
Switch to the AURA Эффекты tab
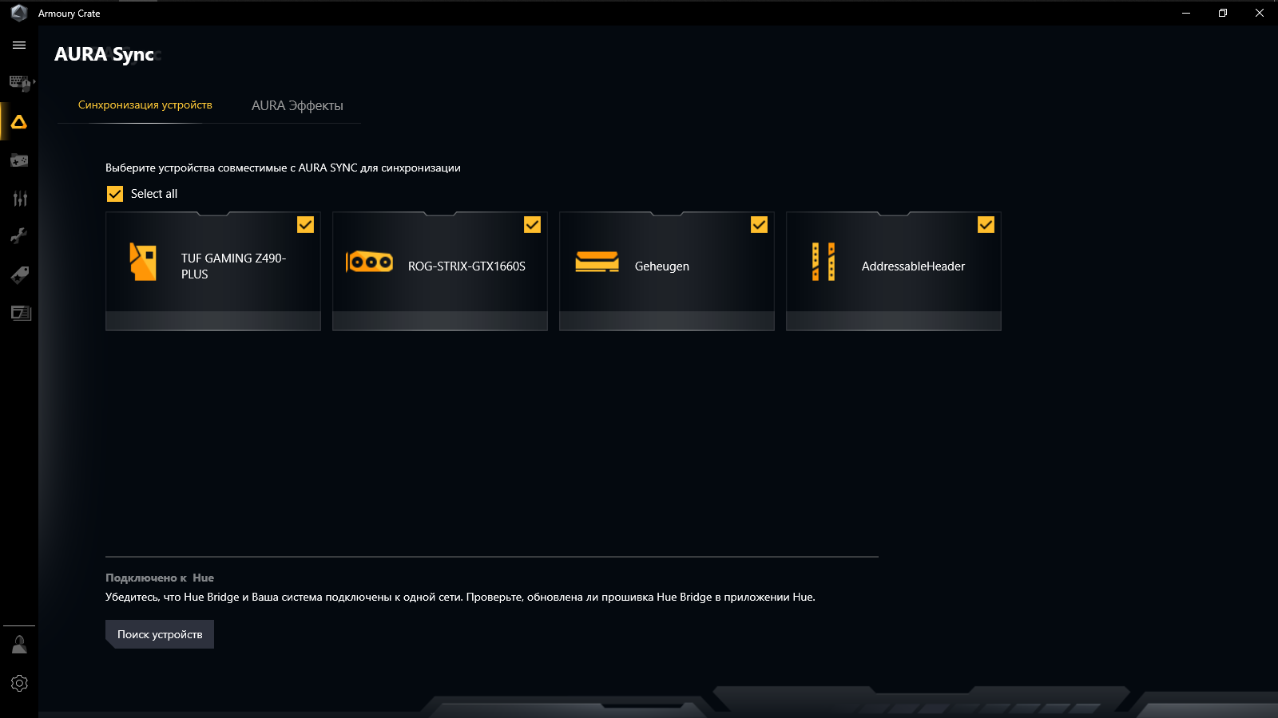pos(297,106)
